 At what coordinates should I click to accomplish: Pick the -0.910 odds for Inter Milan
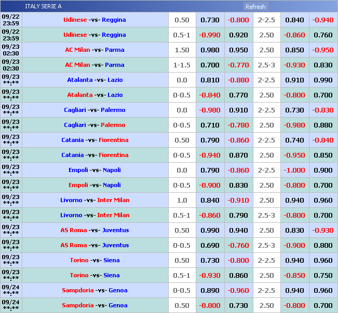tap(238, 201)
